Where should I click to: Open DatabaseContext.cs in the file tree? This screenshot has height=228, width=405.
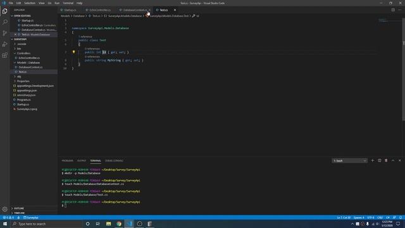point(30,67)
